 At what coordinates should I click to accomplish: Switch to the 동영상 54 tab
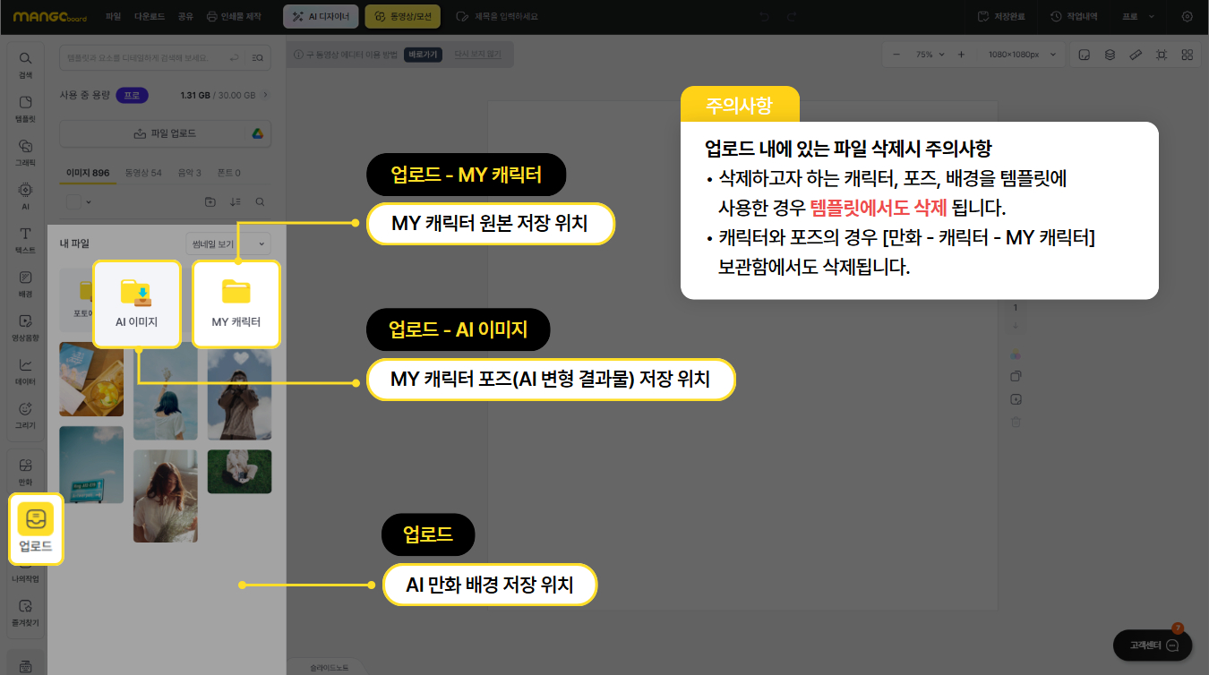(x=143, y=173)
